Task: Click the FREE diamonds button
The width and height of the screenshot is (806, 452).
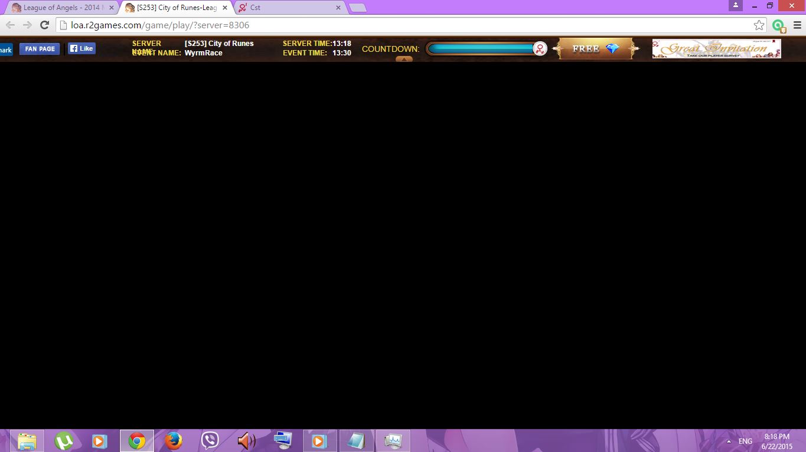Action: tap(595, 49)
